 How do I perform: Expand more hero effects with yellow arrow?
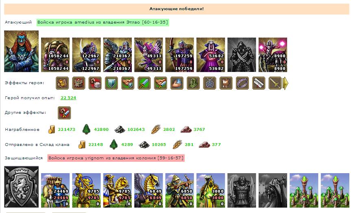286,83
